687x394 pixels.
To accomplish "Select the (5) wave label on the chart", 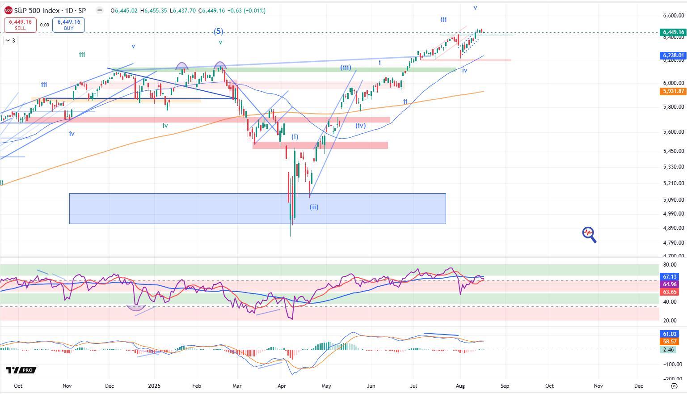I will click(x=218, y=31).
